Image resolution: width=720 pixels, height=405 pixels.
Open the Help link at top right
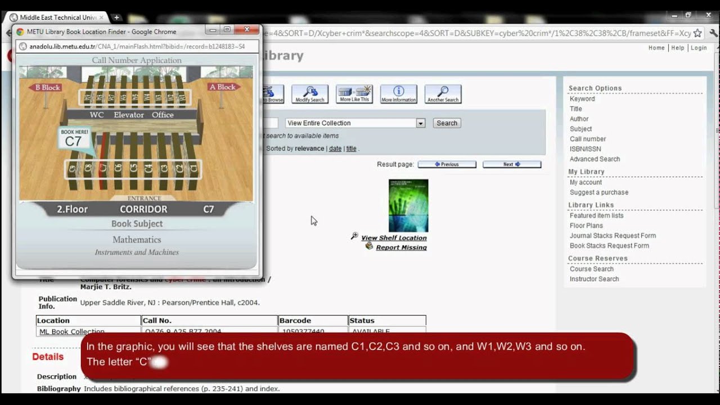[678, 48]
